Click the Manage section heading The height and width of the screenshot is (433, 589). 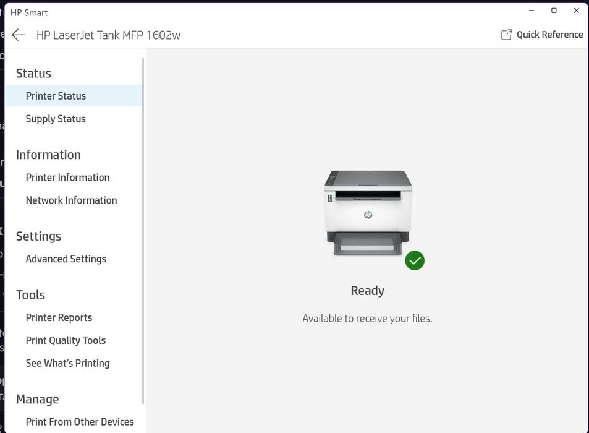pyautogui.click(x=38, y=399)
